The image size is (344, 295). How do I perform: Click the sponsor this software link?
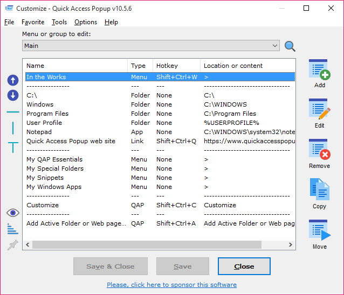point(171,285)
